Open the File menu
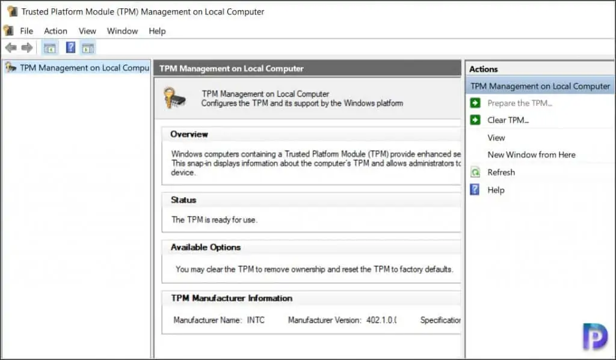The height and width of the screenshot is (360, 616). tap(26, 31)
